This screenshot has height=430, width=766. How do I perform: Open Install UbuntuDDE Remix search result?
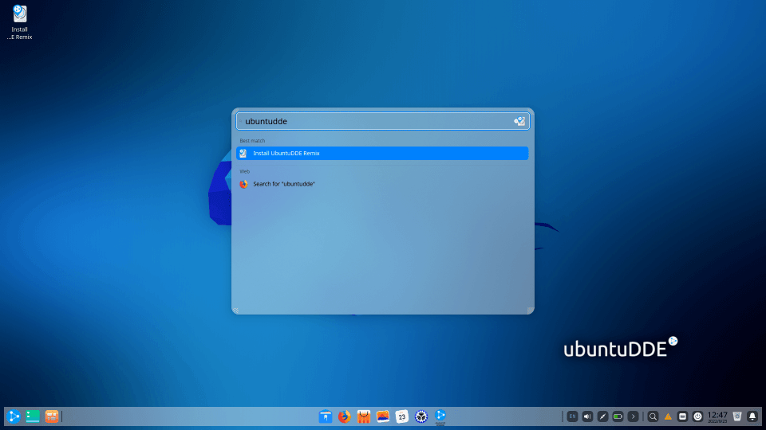coord(382,153)
